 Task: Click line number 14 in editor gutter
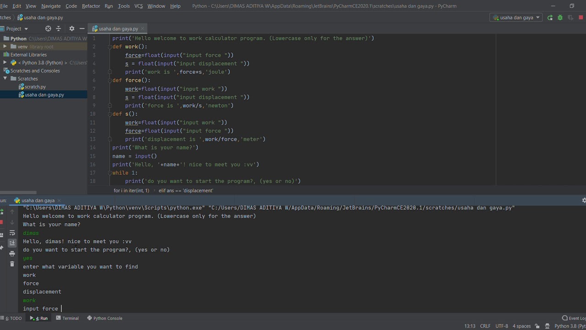pyautogui.click(x=93, y=148)
